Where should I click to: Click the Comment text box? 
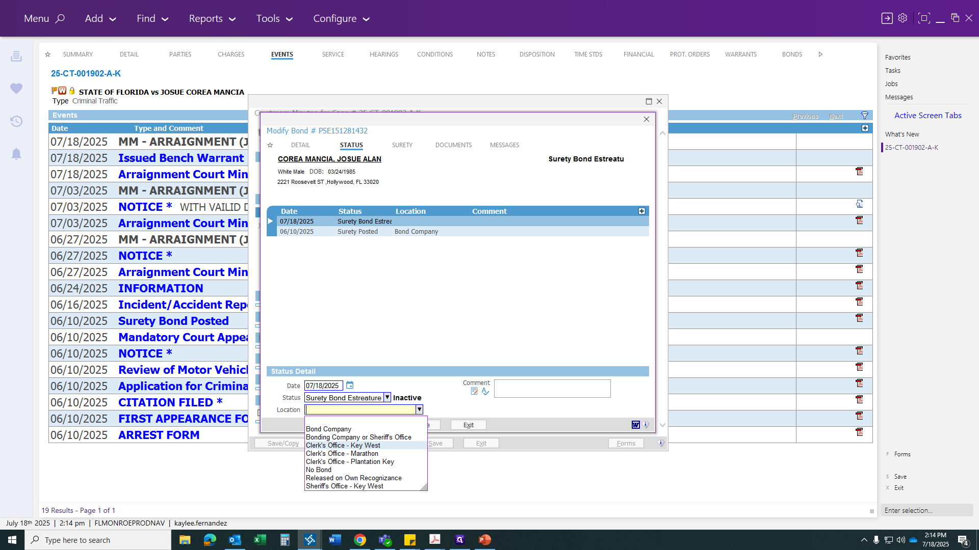(552, 389)
